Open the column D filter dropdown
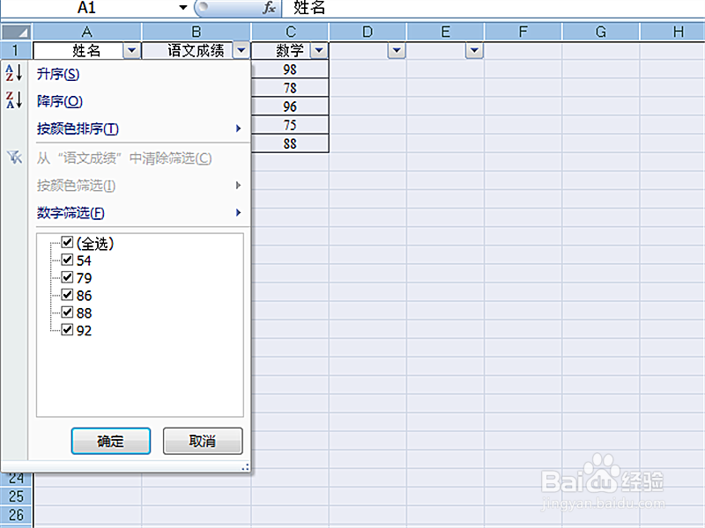This screenshot has height=528, width=705. click(397, 50)
